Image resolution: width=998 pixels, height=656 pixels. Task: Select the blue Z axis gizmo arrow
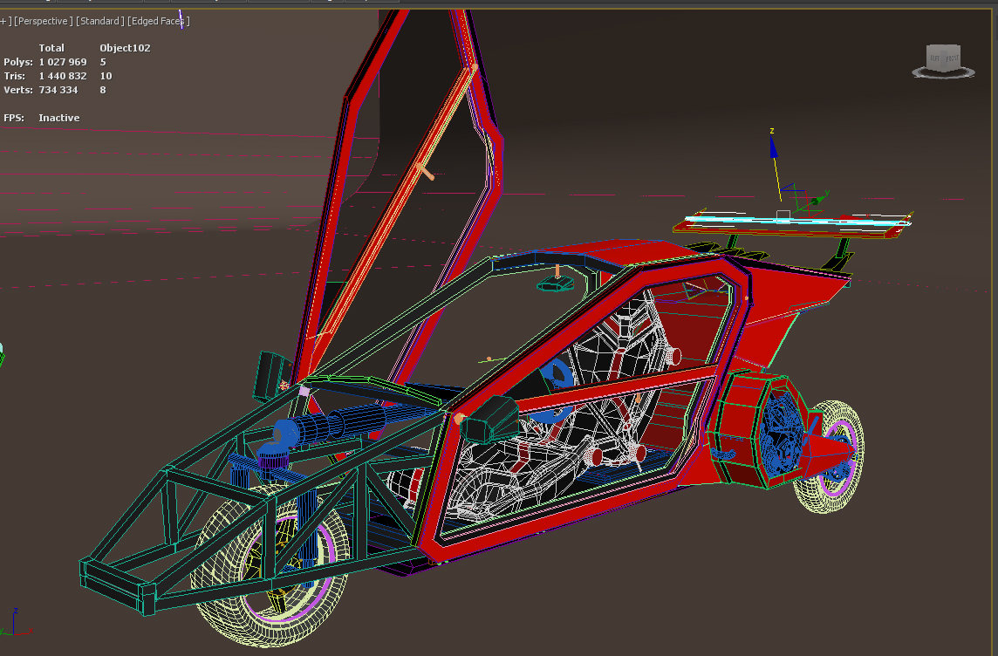pos(773,148)
